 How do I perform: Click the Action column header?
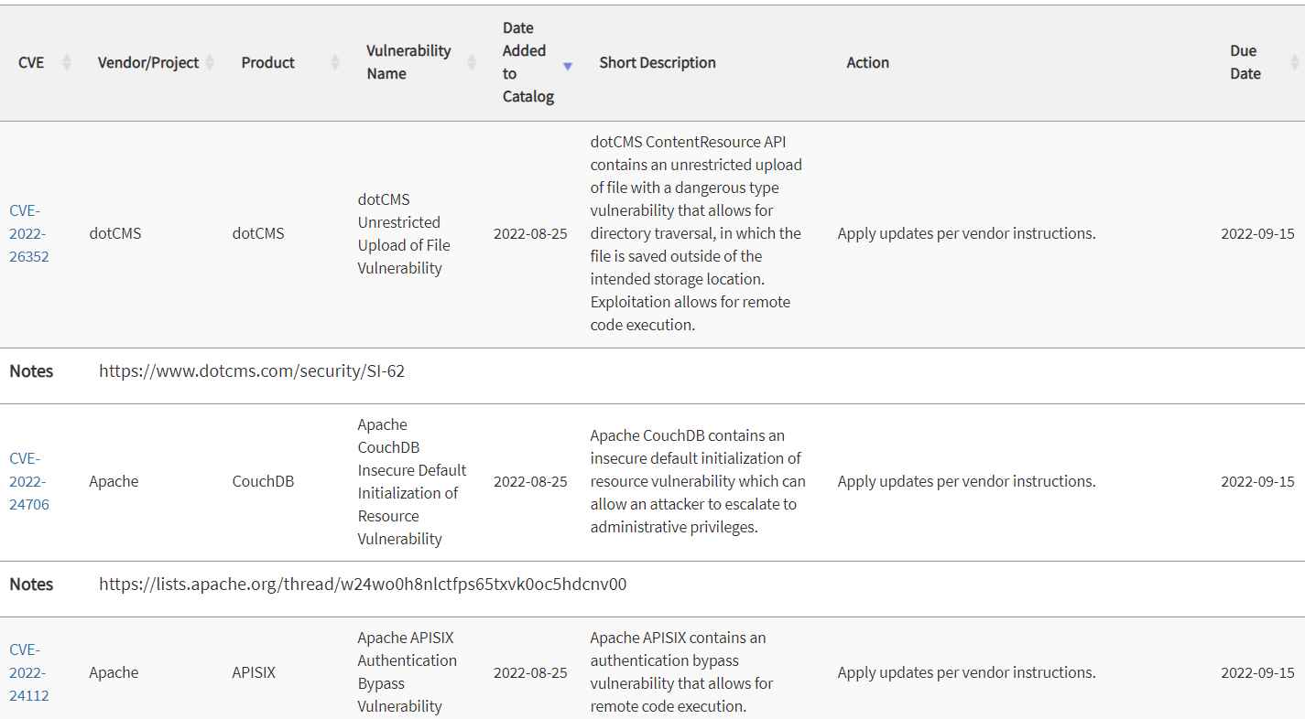(867, 62)
